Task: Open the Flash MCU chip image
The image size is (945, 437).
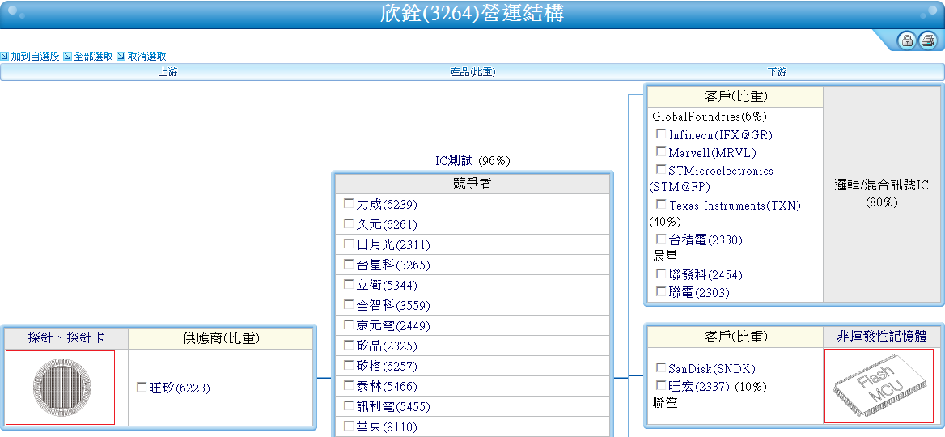Action: [879, 386]
